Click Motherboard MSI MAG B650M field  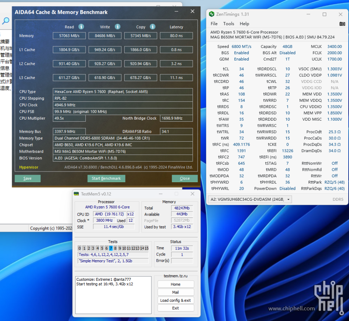tap(123, 152)
